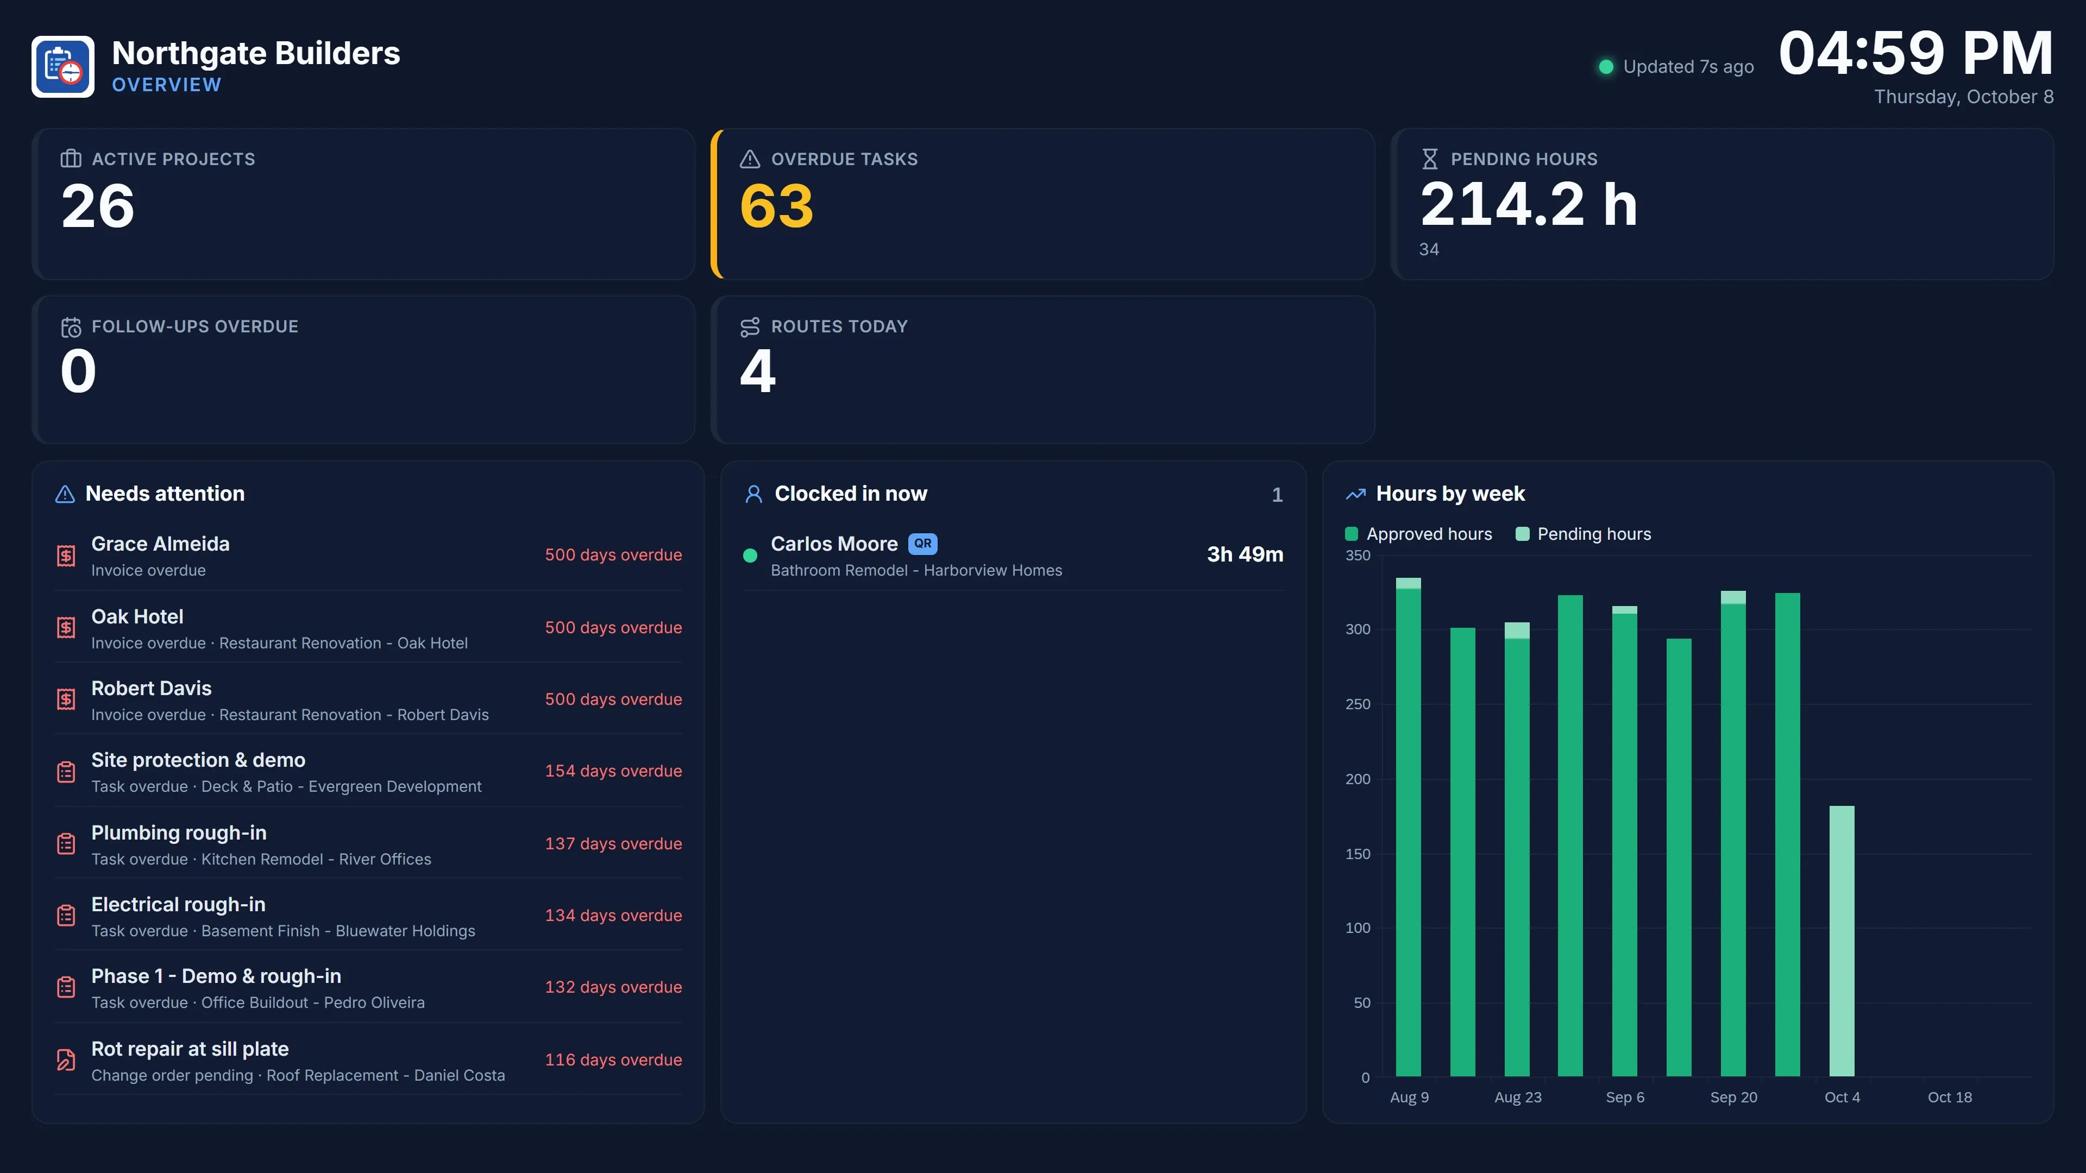
Task: Open the Active Projects card showing 26
Action: 363,204
